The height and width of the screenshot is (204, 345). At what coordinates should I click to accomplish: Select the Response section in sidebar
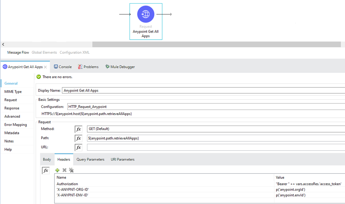[x=12, y=108]
